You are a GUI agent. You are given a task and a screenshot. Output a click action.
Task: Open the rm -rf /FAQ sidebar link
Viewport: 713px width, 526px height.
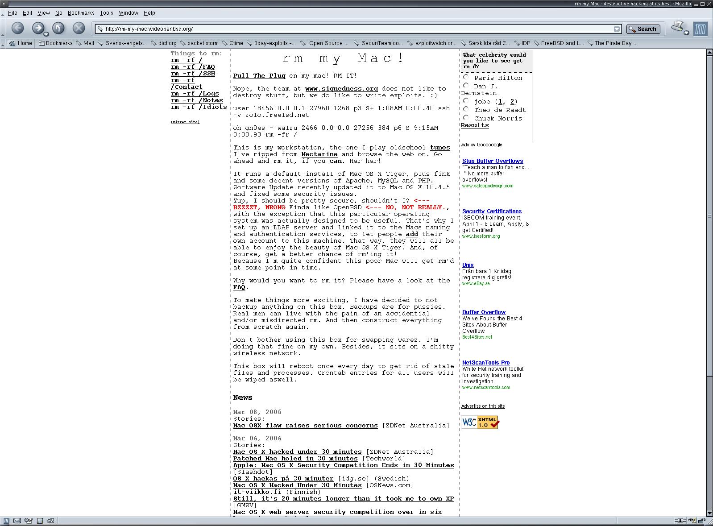(193, 67)
